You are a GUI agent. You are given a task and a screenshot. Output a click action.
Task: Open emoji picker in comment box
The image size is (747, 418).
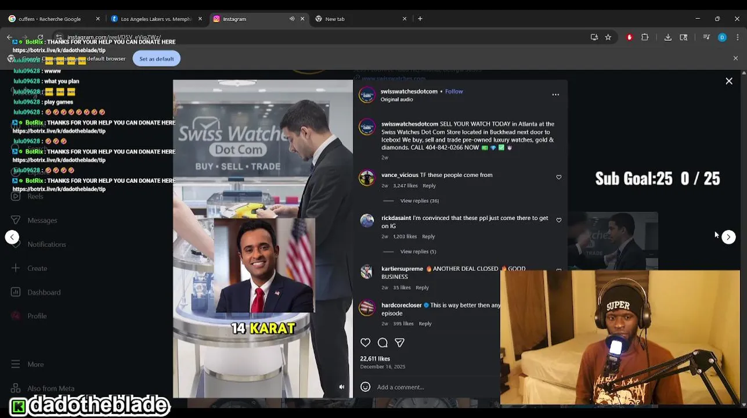[x=365, y=387]
